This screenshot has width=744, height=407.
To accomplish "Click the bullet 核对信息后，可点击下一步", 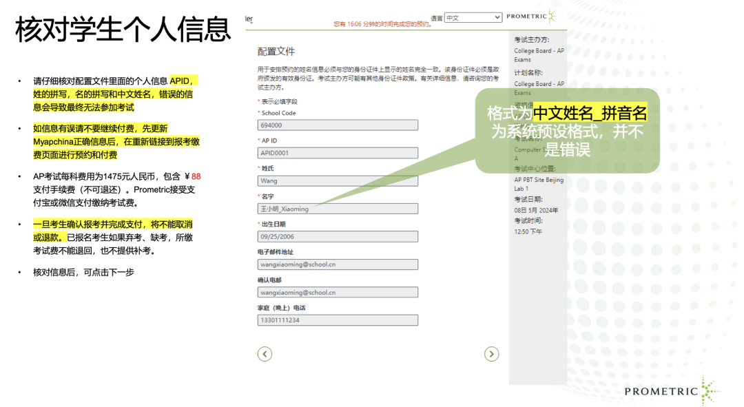I will (x=83, y=272).
